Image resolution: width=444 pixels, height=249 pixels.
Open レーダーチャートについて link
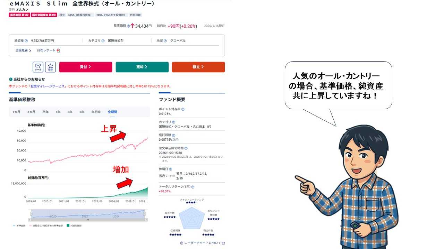point(202,243)
